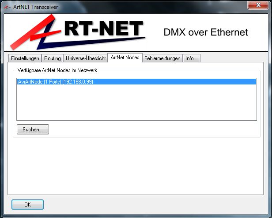This screenshot has width=272, height=218.
Task: Confirm the dialog with OK
Action: pos(27,204)
